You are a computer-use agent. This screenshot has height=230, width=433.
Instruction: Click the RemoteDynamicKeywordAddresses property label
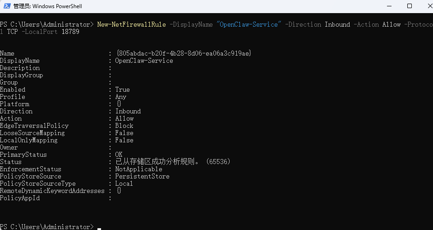(x=52, y=191)
